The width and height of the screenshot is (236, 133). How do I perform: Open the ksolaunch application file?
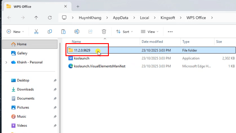point(82,58)
